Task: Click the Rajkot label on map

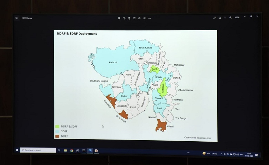Action: pyautogui.click(x=124, y=96)
